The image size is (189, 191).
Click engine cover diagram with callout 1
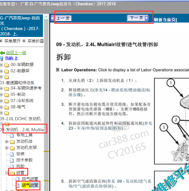[172, 121]
